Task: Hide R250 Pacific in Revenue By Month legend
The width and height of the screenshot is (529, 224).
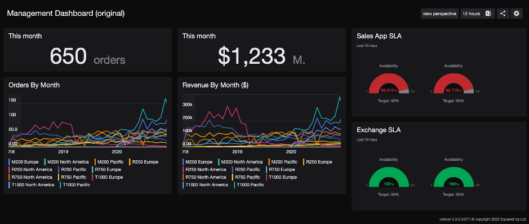Action: (246, 169)
